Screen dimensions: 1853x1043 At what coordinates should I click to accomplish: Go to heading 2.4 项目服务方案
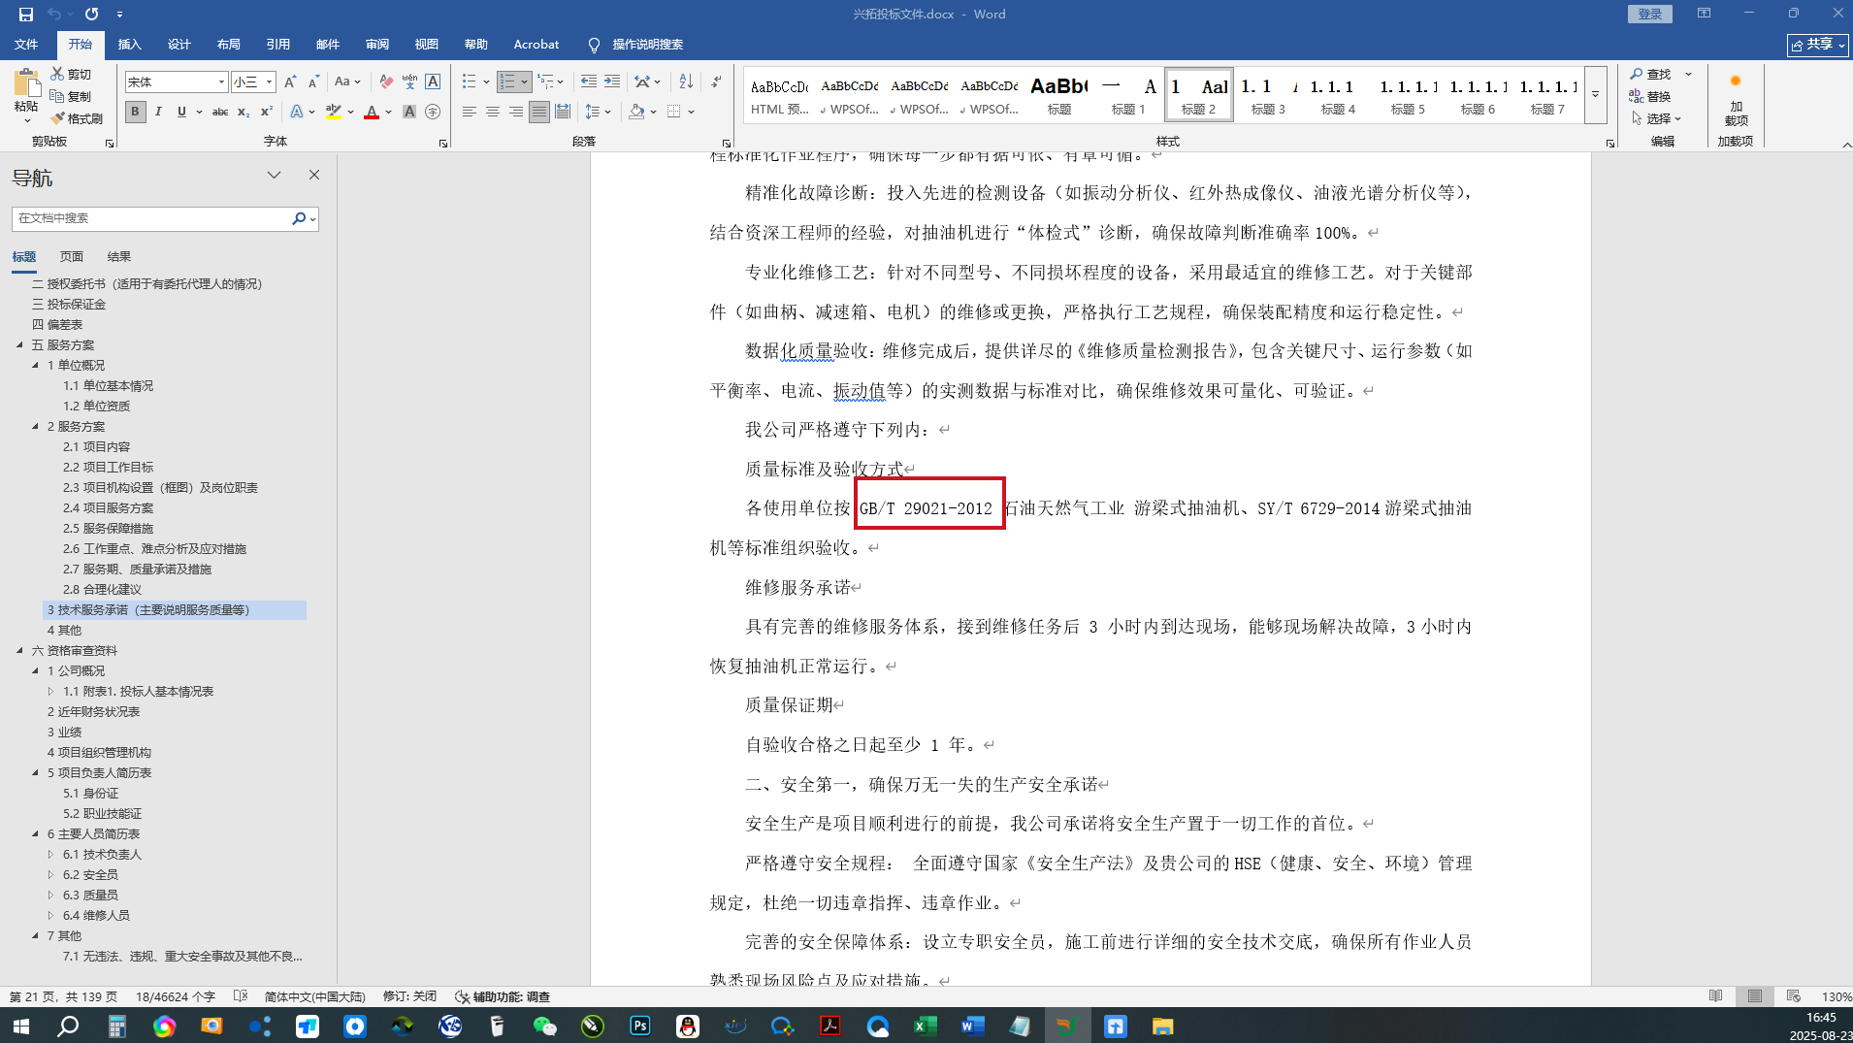pos(109,507)
